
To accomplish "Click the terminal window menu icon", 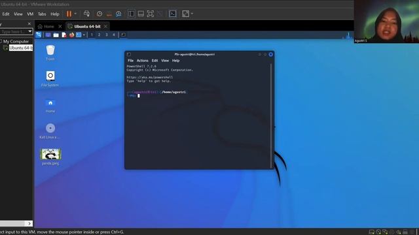I will [129, 54].
